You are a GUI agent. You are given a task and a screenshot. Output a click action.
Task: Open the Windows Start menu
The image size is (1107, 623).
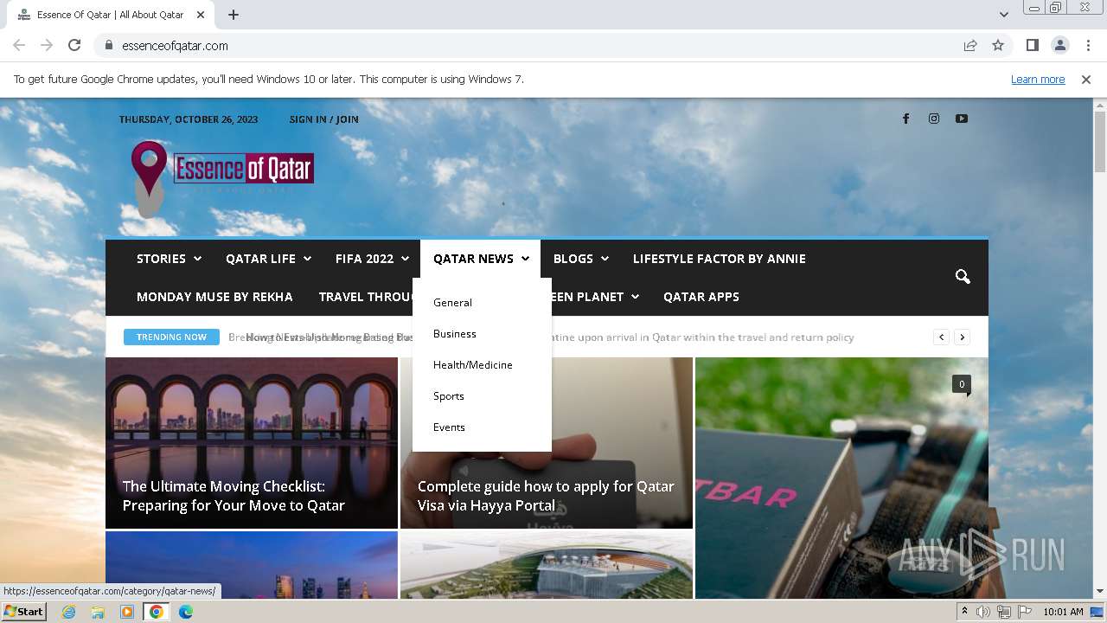click(23, 611)
